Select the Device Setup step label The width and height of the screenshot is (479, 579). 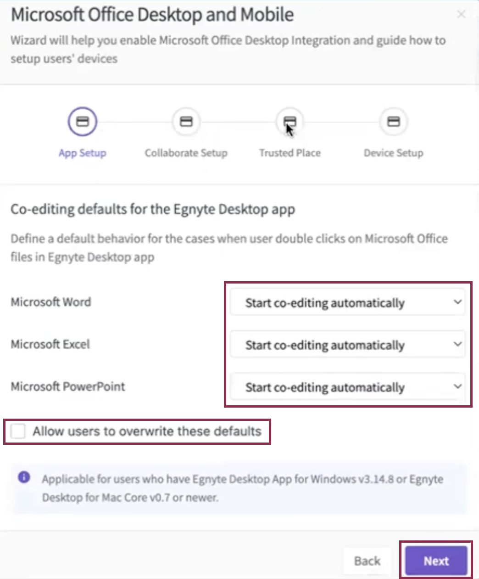click(x=394, y=153)
